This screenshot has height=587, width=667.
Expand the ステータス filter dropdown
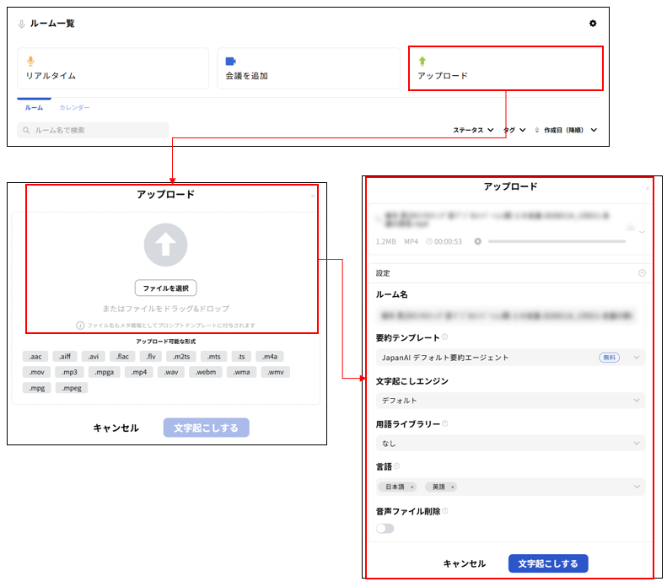pos(473,130)
